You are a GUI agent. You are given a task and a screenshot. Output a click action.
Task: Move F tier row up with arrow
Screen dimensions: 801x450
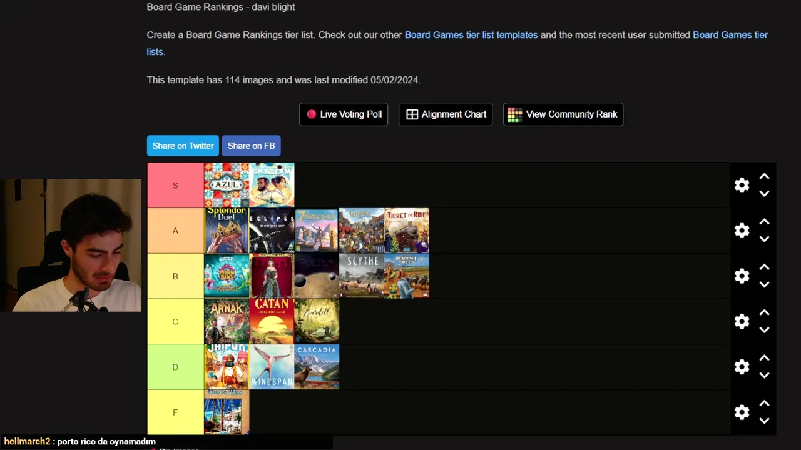pyautogui.click(x=764, y=404)
